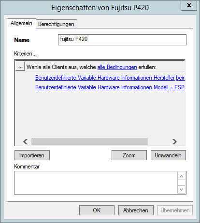Click the Zoom button
Image resolution: width=200 pixels, height=223 pixels.
tap(129, 155)
